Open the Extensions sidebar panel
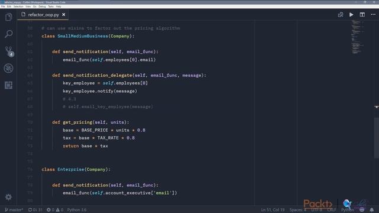Image resolution: width=379 pixels, height=213 pixels. click(x=8, y=85)
